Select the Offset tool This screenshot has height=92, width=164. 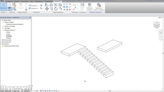tap(51, 5)
